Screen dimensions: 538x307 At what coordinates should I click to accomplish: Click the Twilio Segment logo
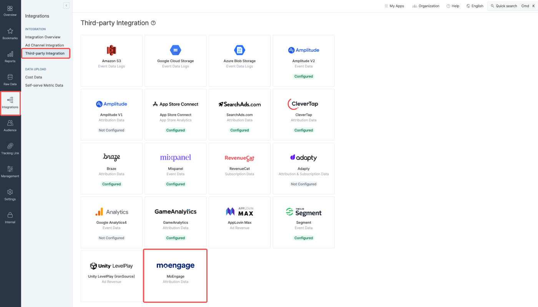[304, 212]
